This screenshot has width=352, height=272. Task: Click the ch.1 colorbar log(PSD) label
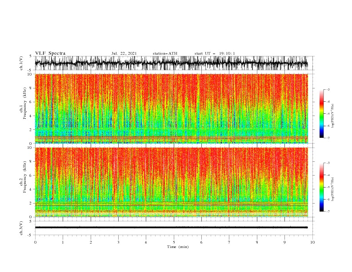click(333, 116)
